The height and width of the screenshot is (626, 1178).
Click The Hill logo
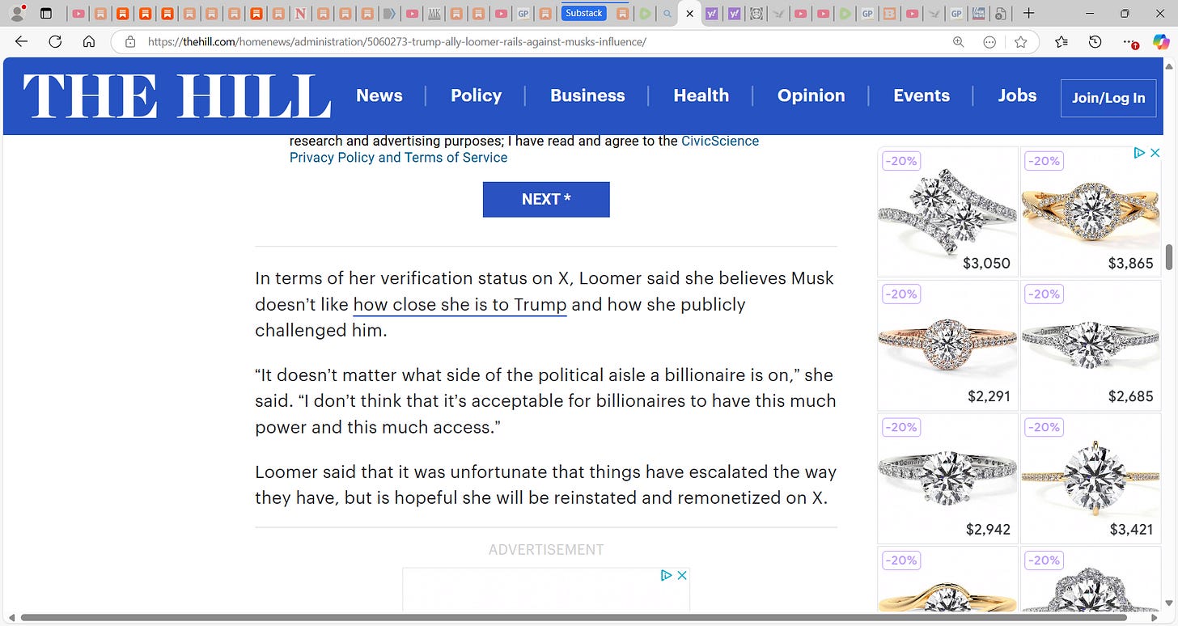click(x=176, y=96)
